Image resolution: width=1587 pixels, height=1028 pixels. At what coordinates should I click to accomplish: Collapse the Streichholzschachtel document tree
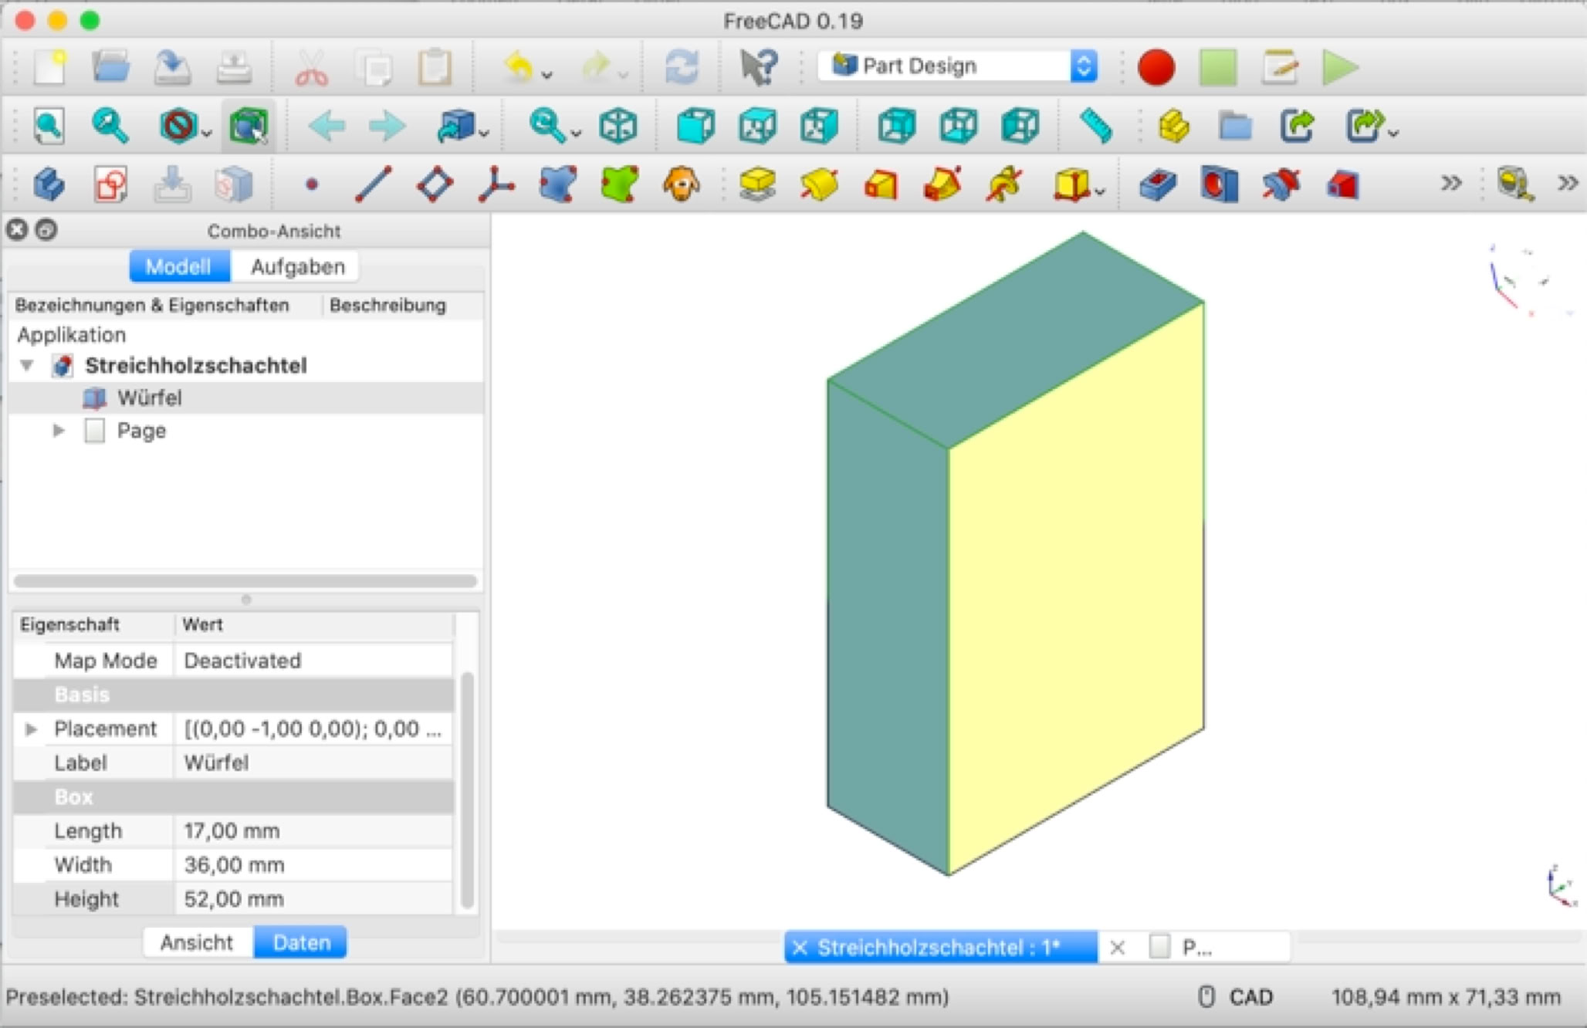tap(27, 365)
